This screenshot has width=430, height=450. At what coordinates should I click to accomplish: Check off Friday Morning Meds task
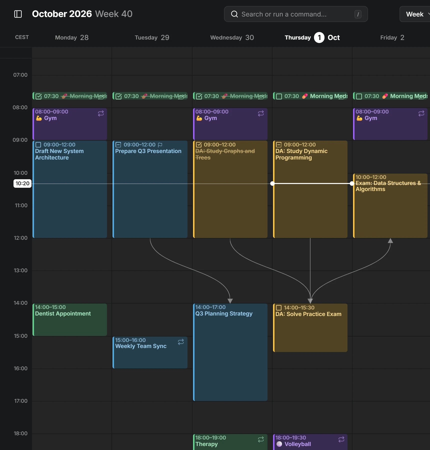tap(359, 96)
